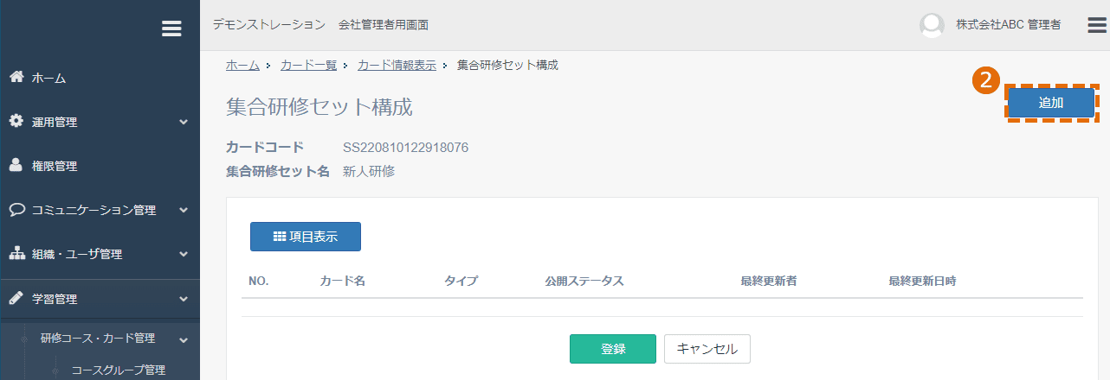Image resolution: width=1110 pixels, height=380 pixels.
Task: Collapse the 学習管理 chevron
Action: coord(184,299)
